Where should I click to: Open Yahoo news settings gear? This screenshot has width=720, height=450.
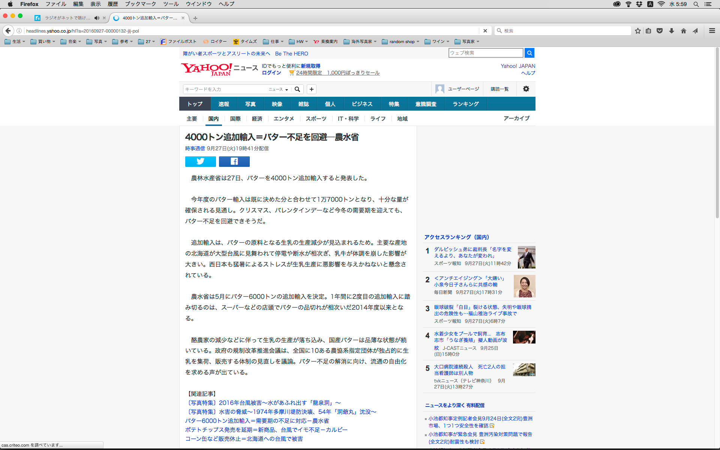526,89
